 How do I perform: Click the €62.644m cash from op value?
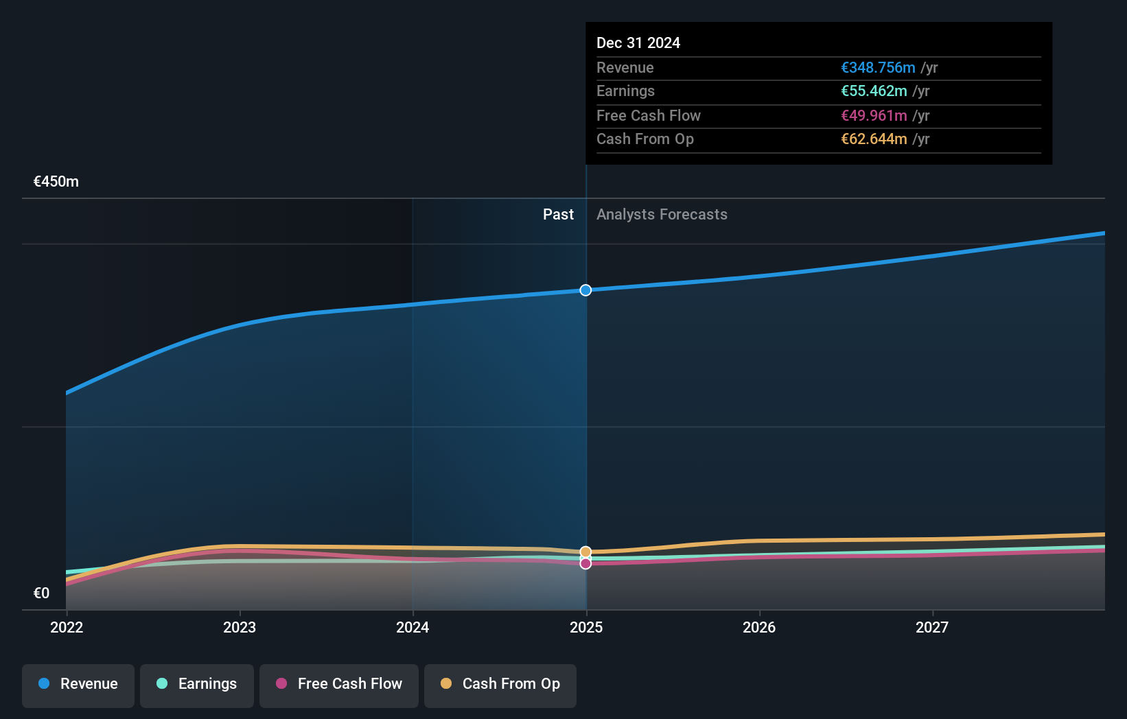coord(874,139)
